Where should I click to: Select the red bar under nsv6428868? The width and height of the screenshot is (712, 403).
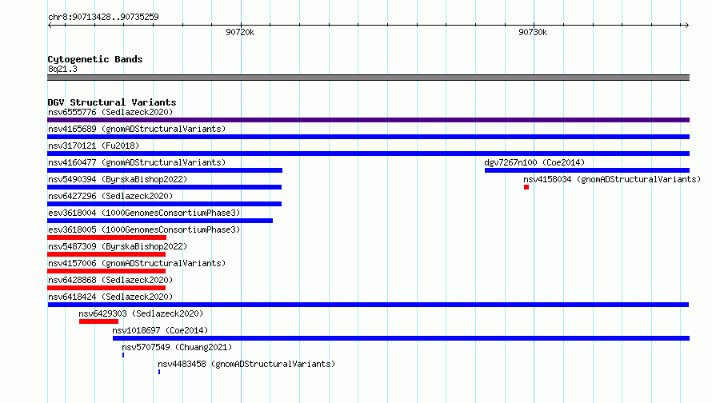(x=106, y=288)
